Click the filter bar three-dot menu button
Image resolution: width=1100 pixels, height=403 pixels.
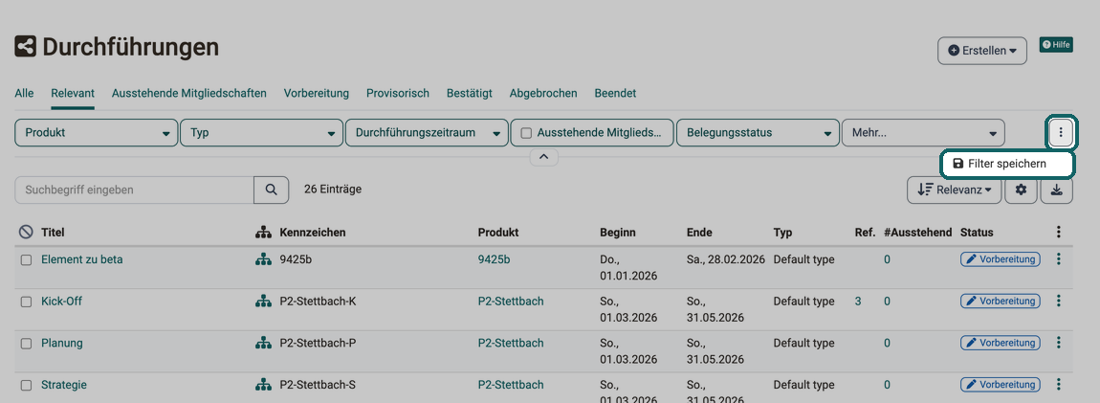coord(1062,132)
